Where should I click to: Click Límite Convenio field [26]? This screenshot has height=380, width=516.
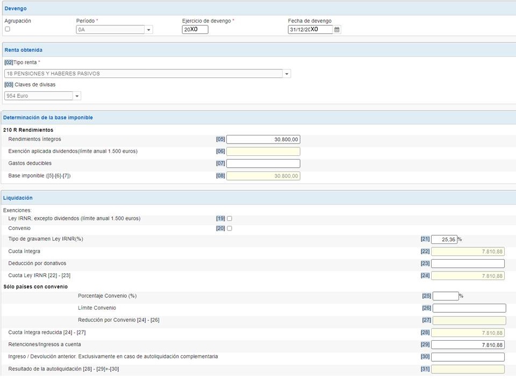tap(469, 309)
